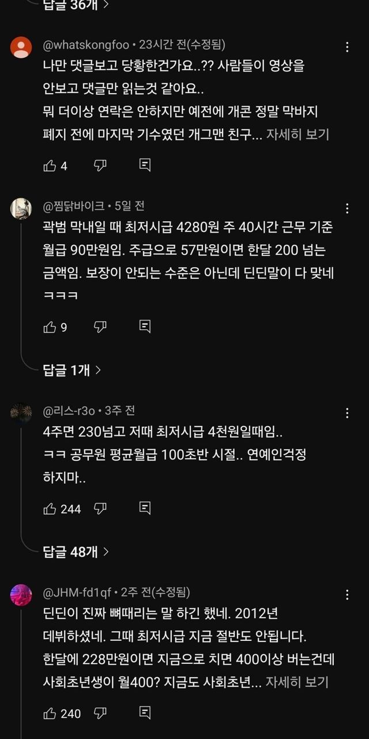Image resolution: width=369 pixels, height=739 pixels.
Task: Expand the 답글 36개 replies at top
Action: (76, 5)
